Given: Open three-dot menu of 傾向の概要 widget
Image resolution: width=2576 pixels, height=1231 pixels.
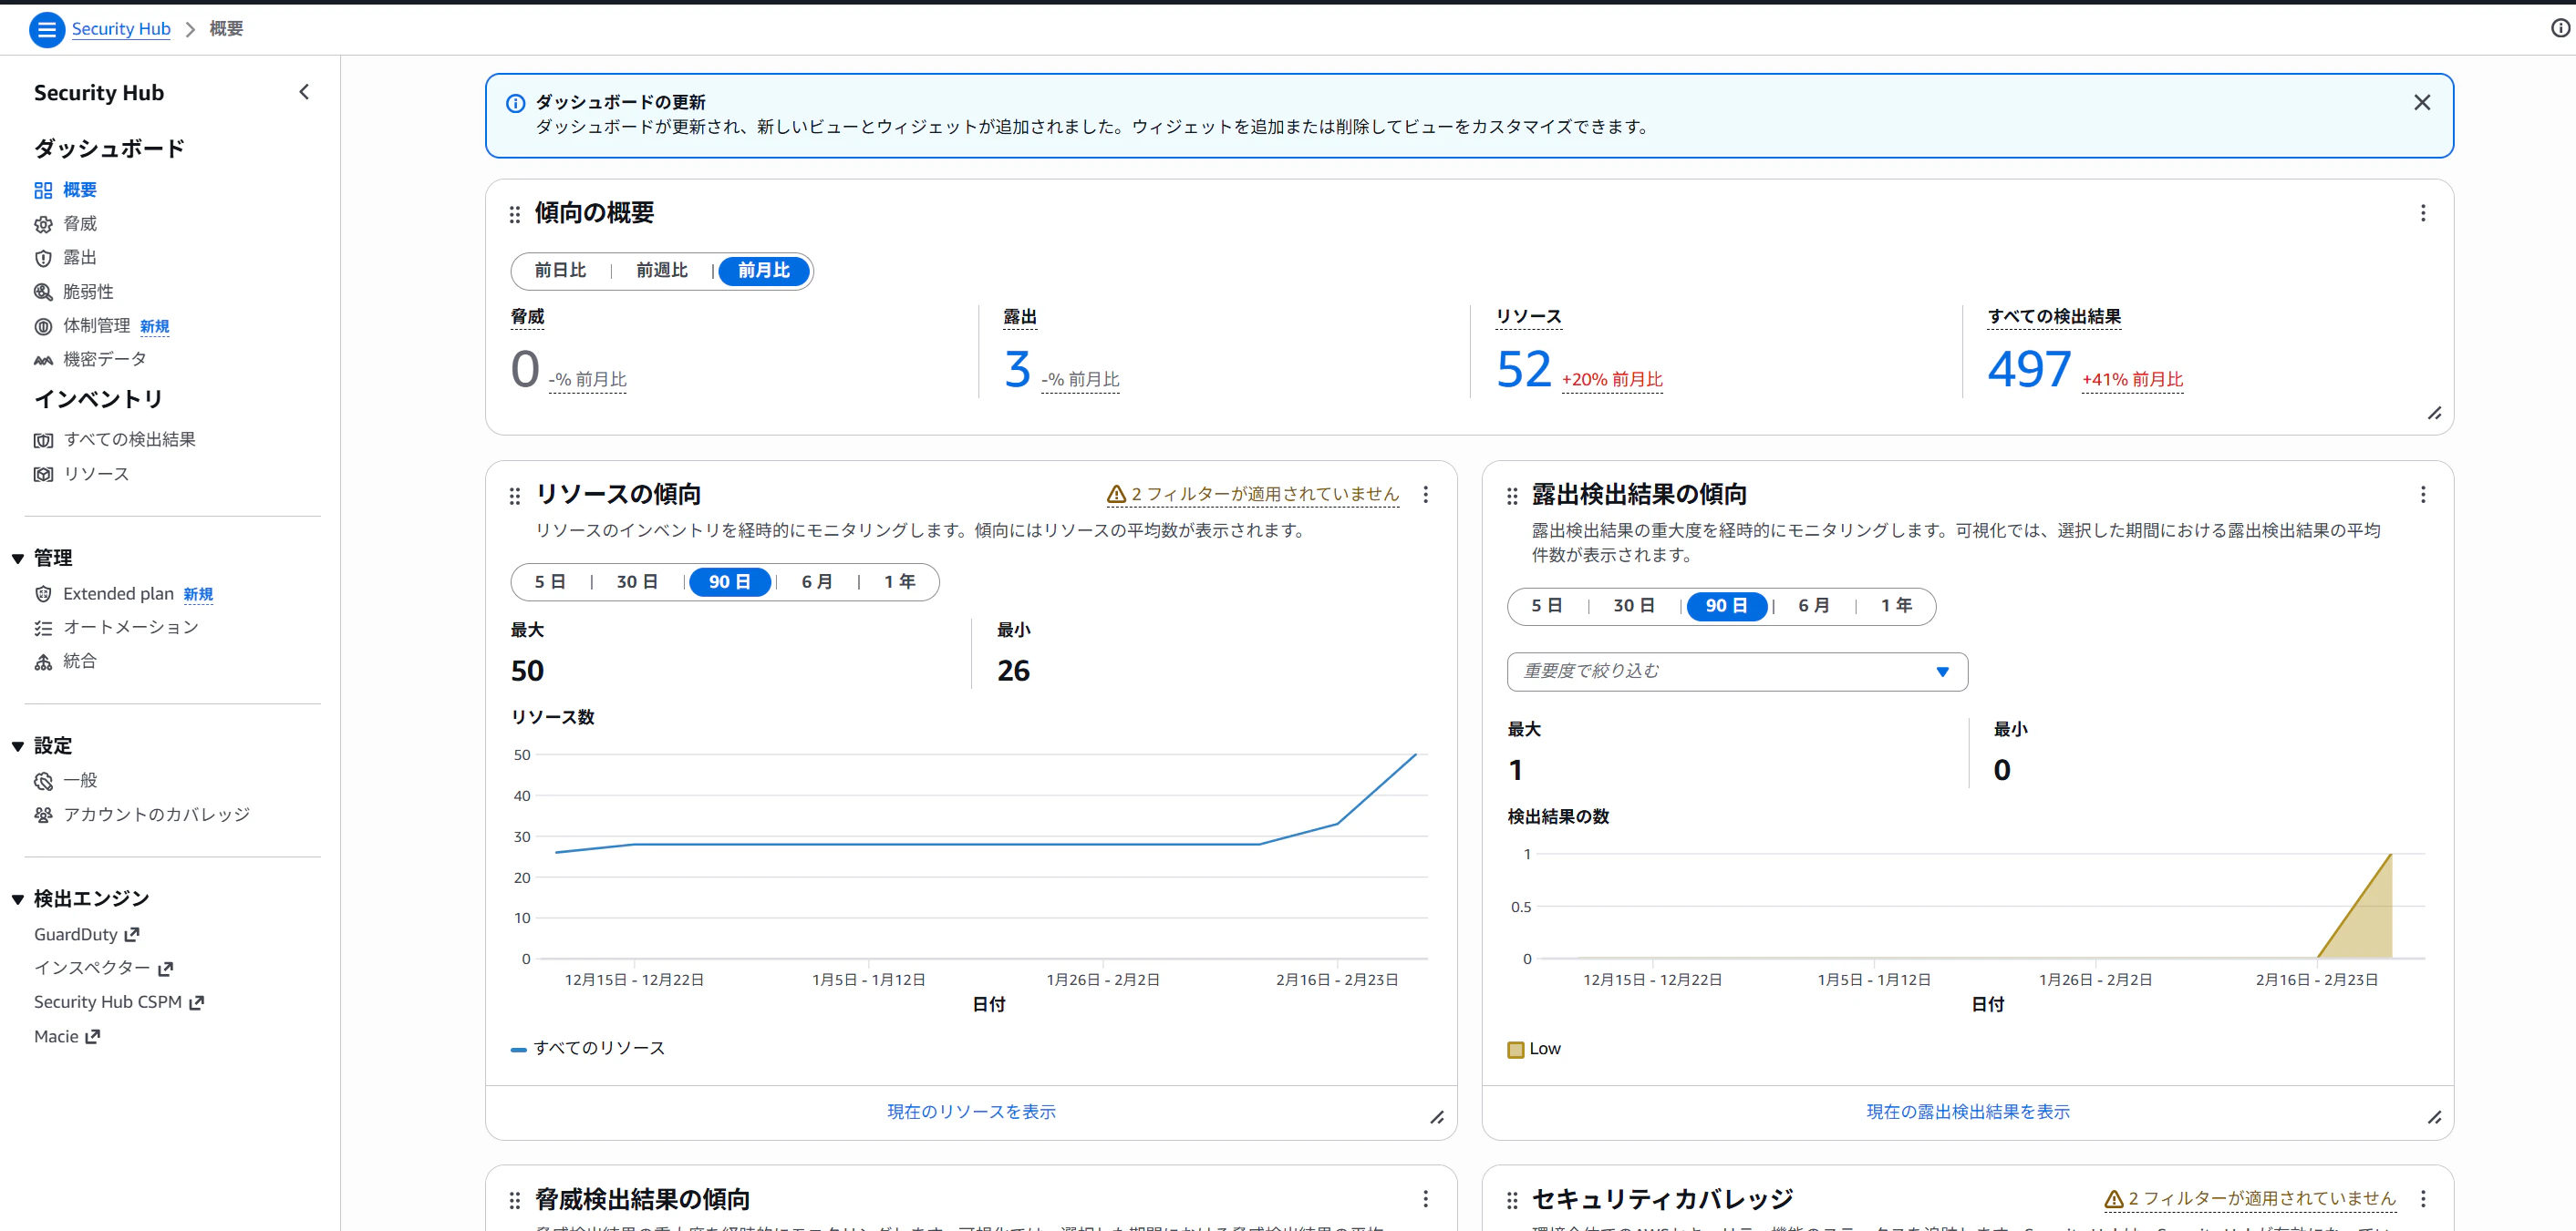Looking at the screenshot, I should point(2422,213).
